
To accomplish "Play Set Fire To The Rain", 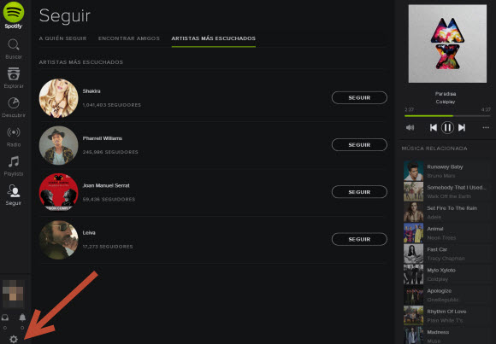I will pos(446,213).
